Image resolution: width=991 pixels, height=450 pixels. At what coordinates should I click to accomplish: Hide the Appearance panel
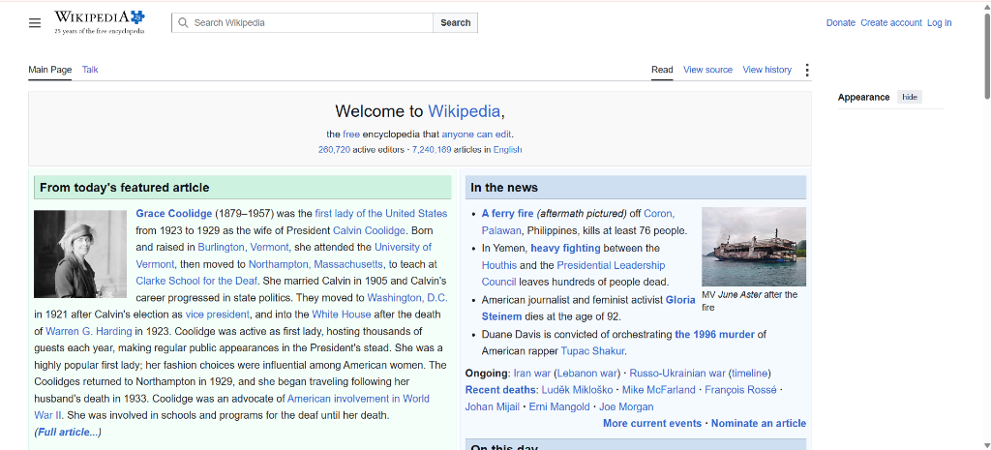coord(910,97)
